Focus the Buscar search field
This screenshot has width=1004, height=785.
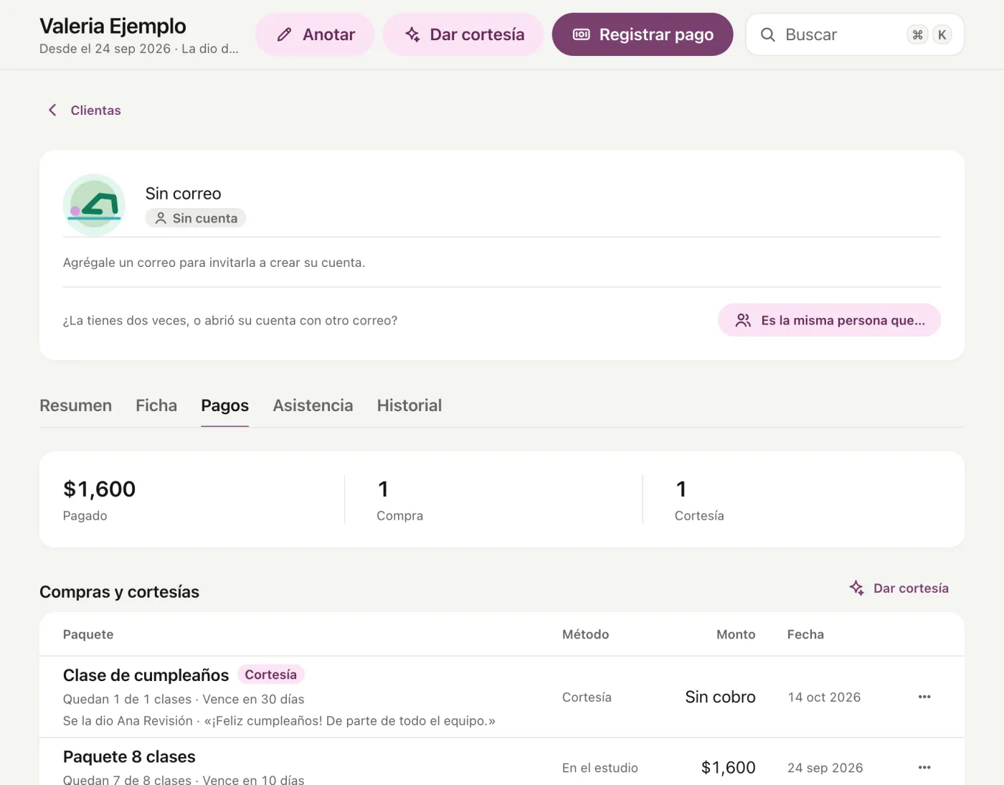[x=855, y=34]
